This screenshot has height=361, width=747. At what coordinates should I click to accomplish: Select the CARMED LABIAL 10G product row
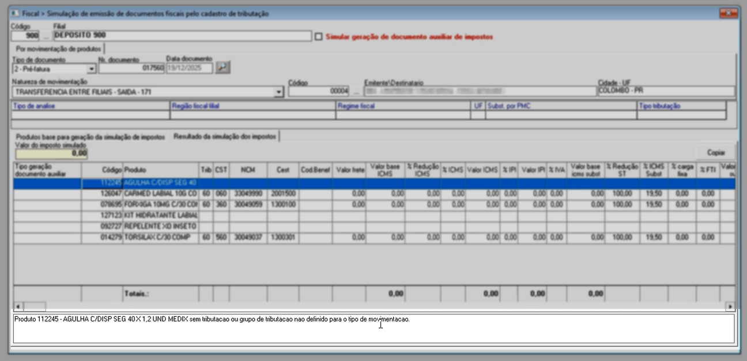point(160,194)
